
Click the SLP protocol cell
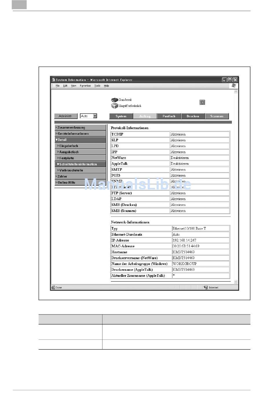pyautogui.click(x=140, y=140)
